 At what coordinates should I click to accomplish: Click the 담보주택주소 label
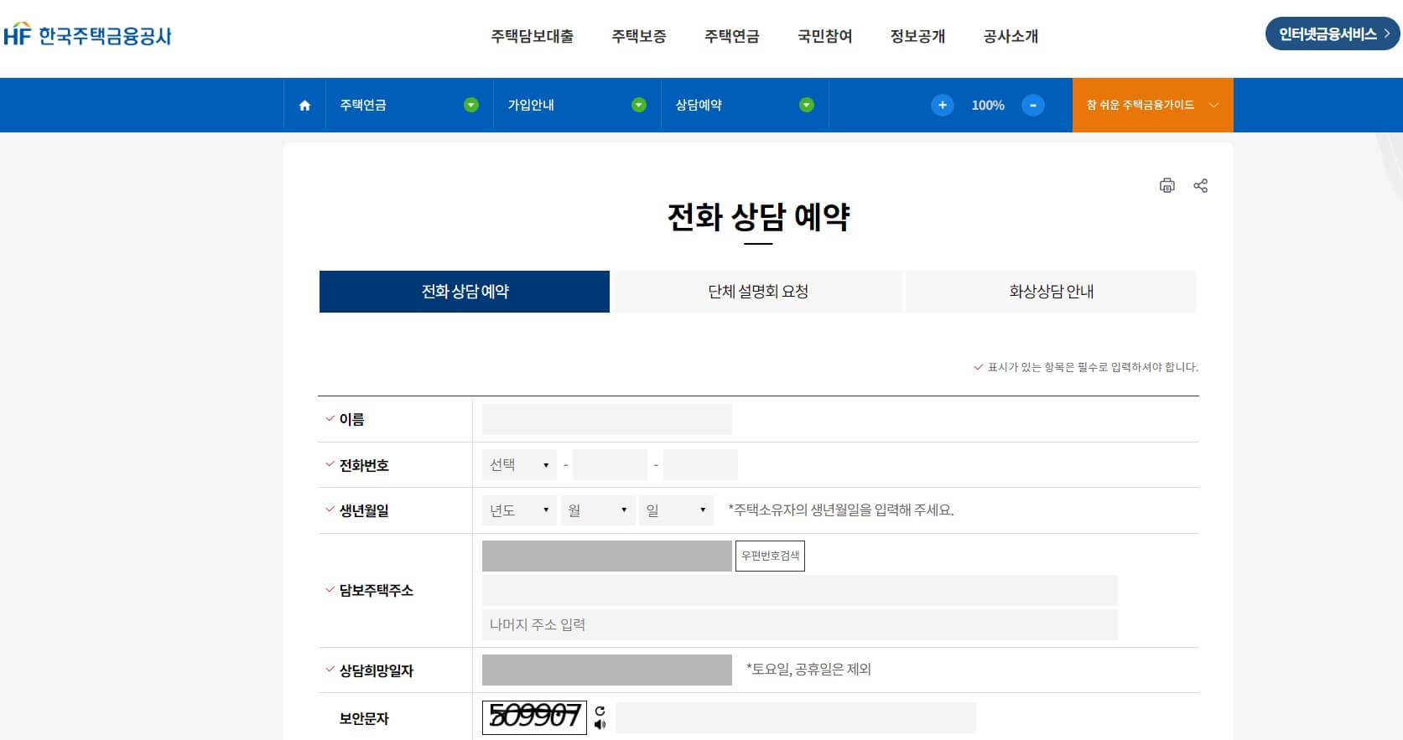coord(376,591)
